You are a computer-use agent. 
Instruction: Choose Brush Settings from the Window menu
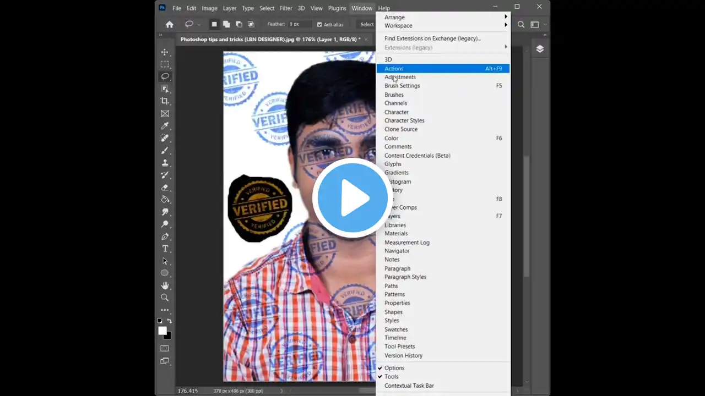[x=443, y=86]
